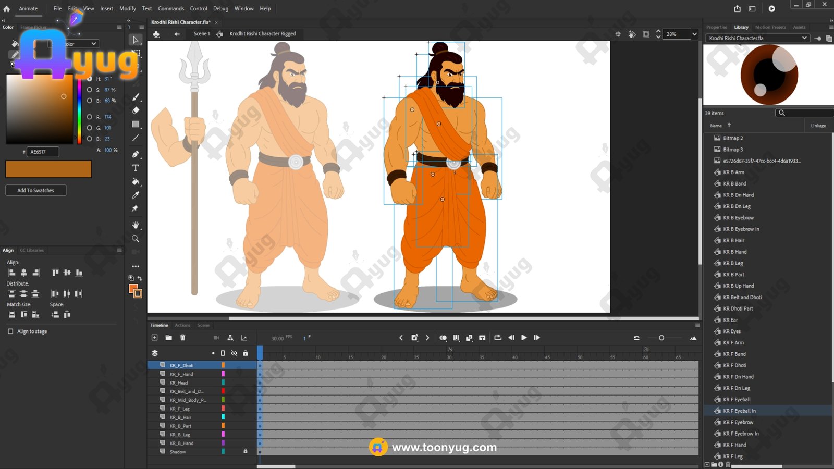Go back to Scene 1
Viewport: 834px width, 469px height.
coord(201,34)
